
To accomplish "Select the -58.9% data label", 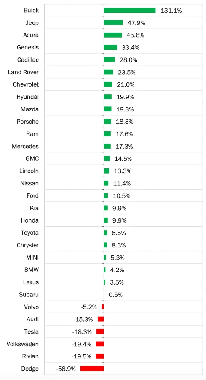I will pyautogui.click(x=66, y=369).
